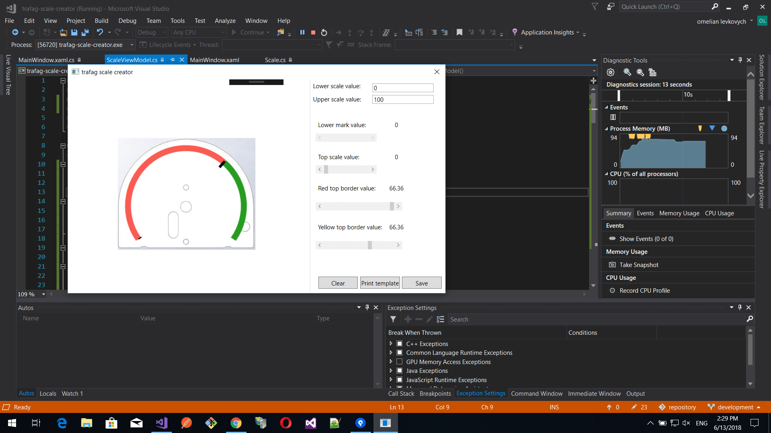This screenshot has width=771, height=433.
Task: Pin the Diagnostic Tools panel
Action: tap(740, 60)
